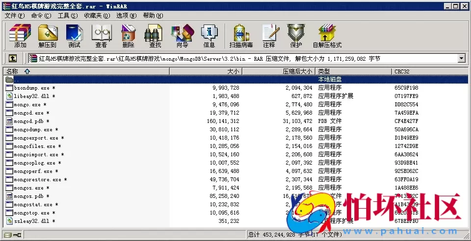Open the Tools (工具) menu
Image resolution: width=471 pixels, height=241 pixels.
point(68,16)
